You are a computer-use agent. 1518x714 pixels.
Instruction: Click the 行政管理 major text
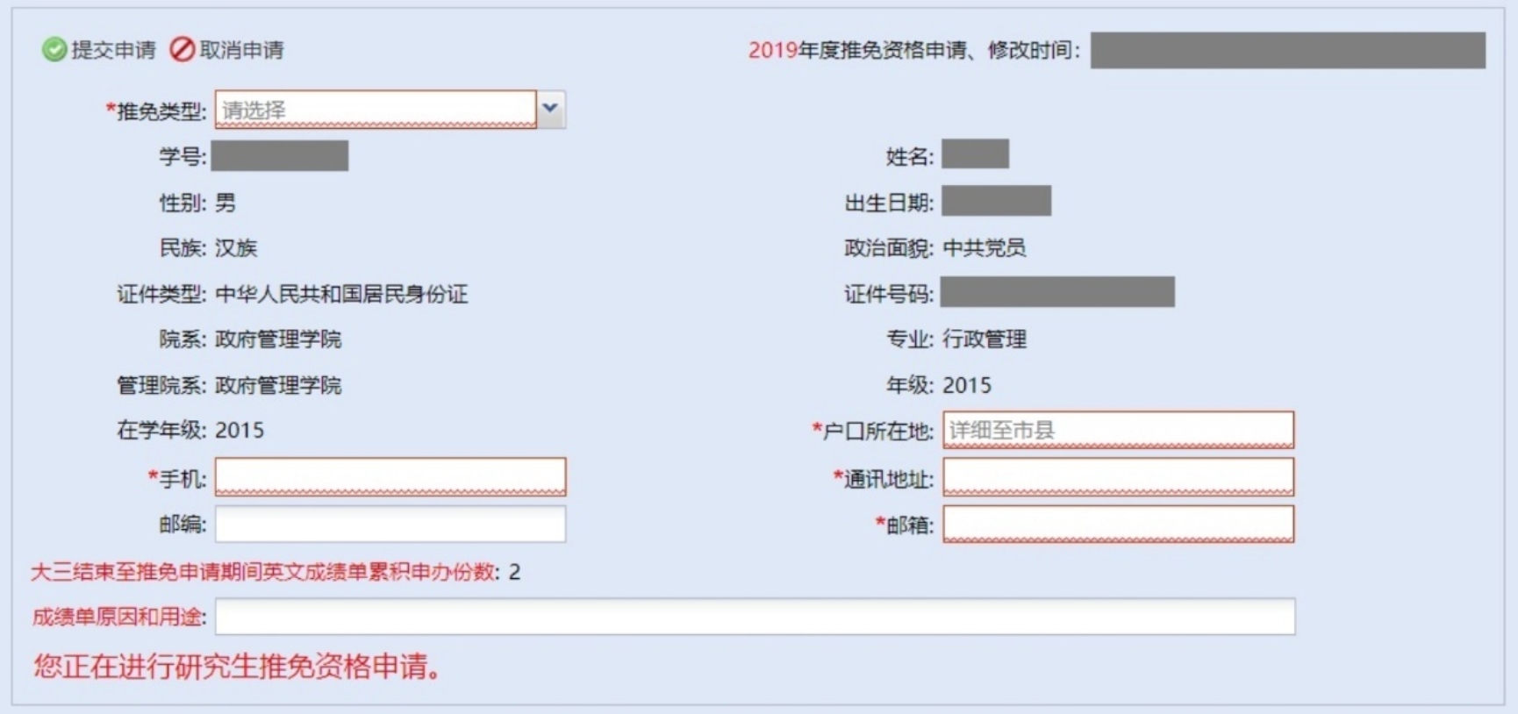pyautogui.click(x=984, y=339)
